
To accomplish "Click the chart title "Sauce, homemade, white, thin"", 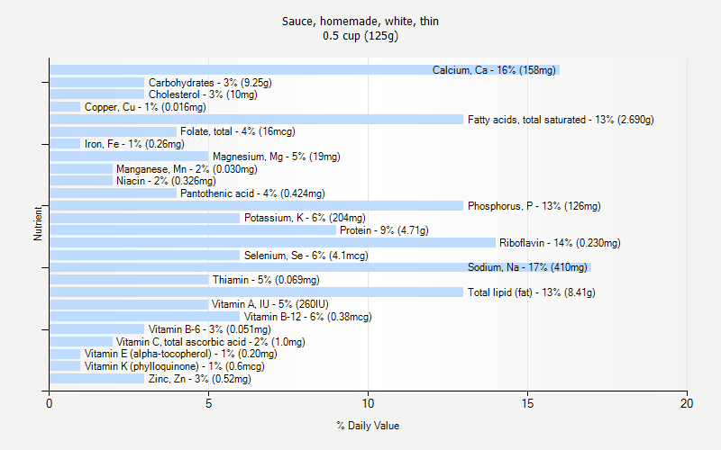I will click(360, 21).
